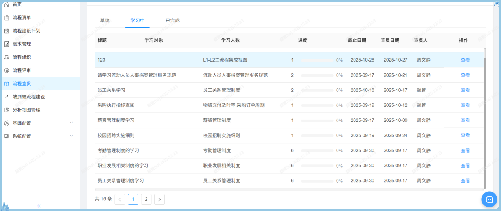Click the 宣贯人 column header

tap(421, 40)
